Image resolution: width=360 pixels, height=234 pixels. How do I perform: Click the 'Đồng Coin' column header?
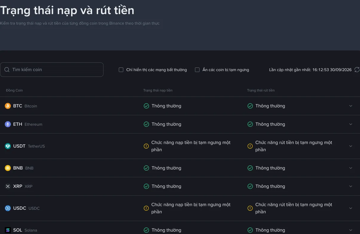pyautogui.click(x=14, y=90)
